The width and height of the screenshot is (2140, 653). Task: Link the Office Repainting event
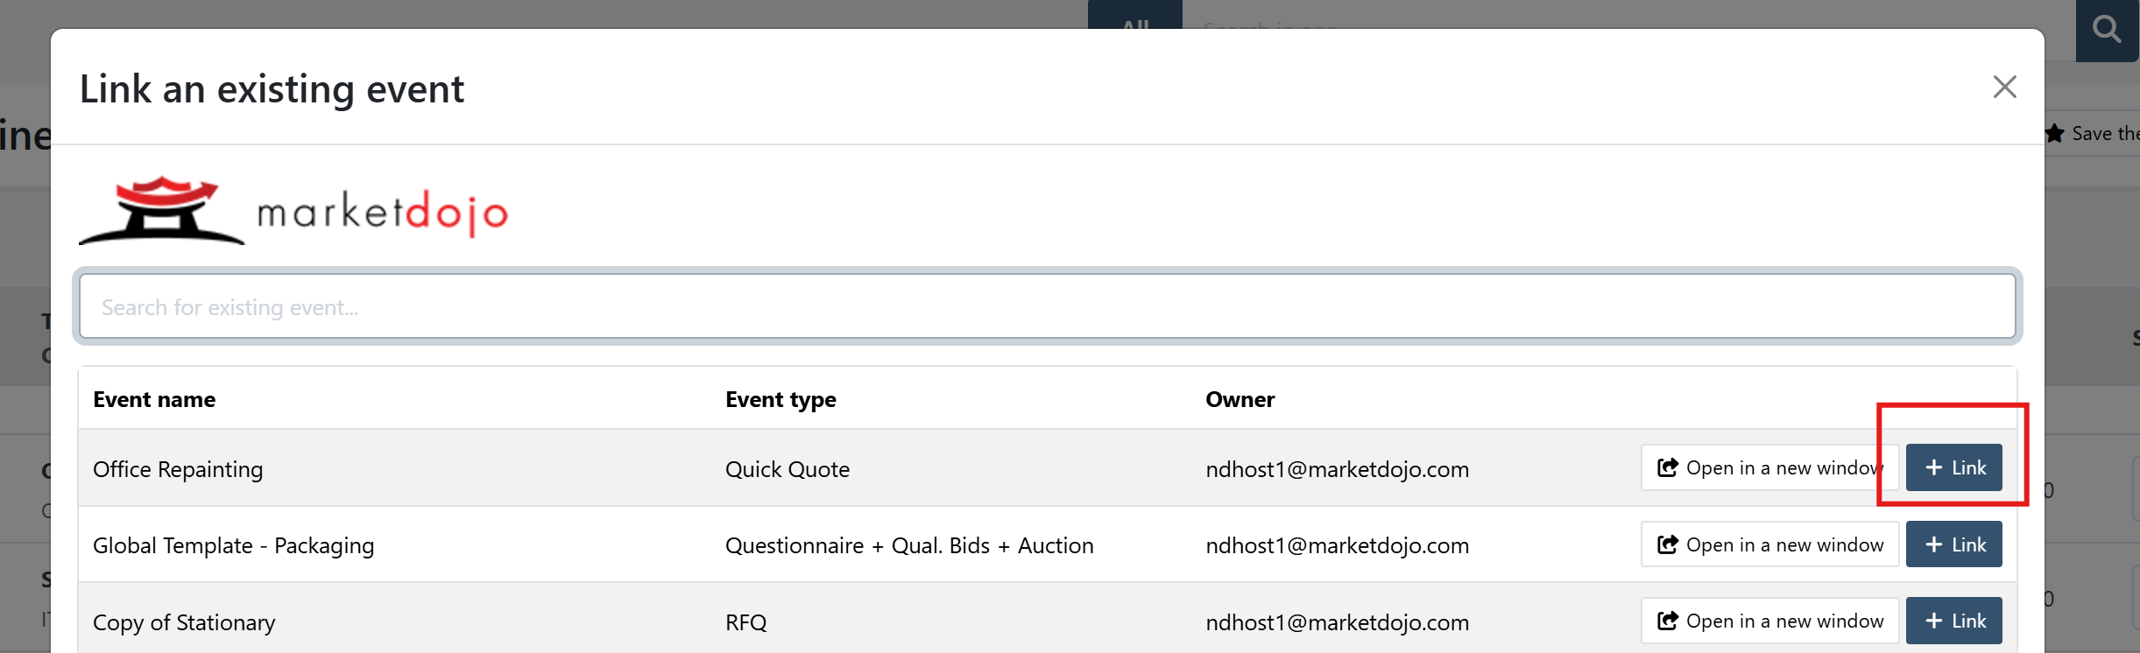(1953, 467)
